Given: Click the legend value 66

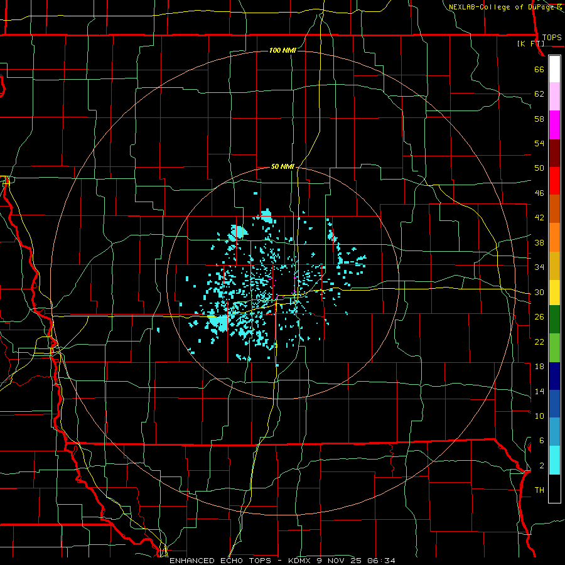Looking at the screenshot, I should click(539, 70).
